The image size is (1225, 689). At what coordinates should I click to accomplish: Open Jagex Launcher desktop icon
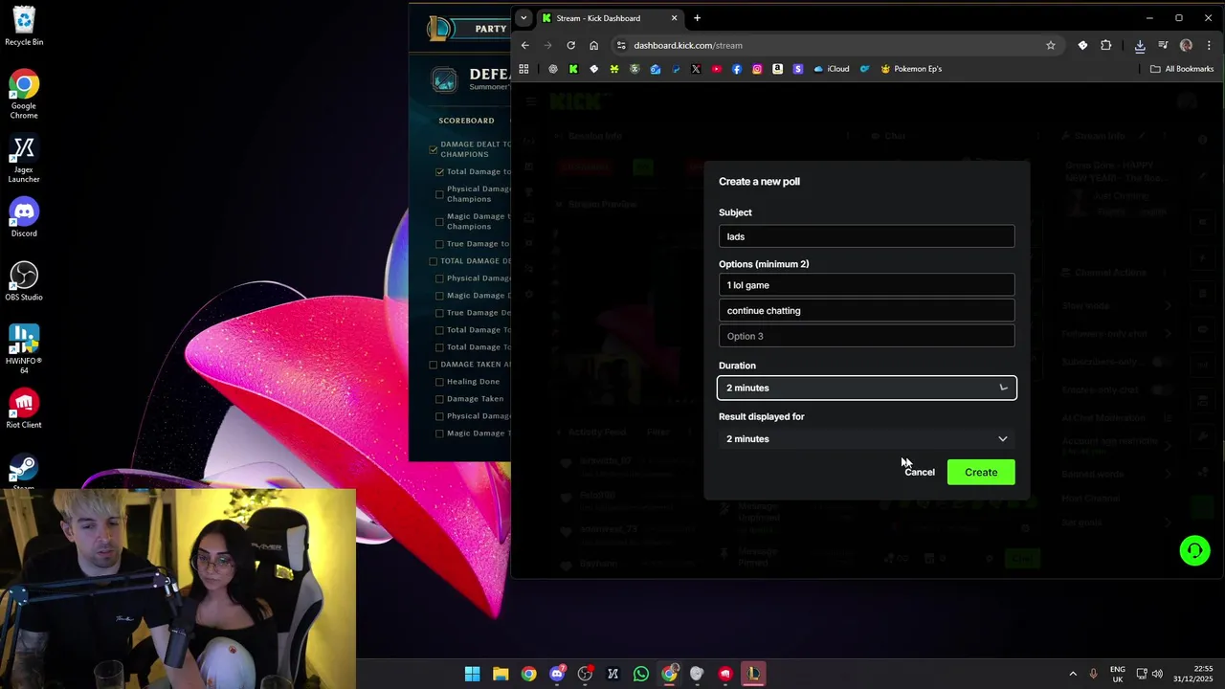(x=24, y=160)
